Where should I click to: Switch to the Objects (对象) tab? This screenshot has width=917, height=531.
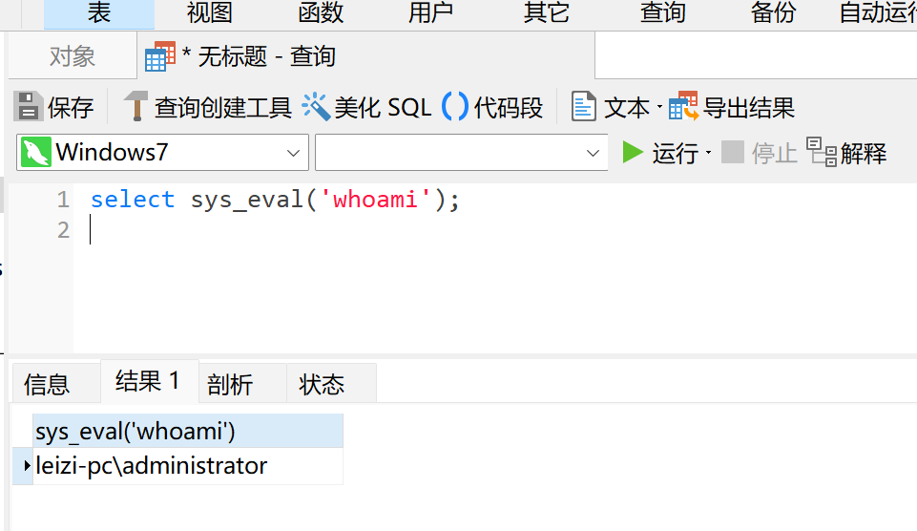[73, 56]
